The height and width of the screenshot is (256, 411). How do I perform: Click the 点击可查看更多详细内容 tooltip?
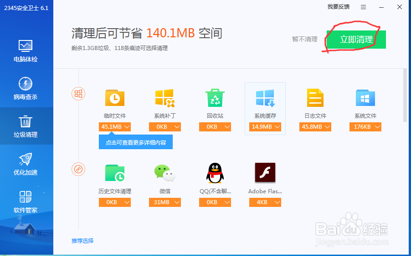coord(135,142)
